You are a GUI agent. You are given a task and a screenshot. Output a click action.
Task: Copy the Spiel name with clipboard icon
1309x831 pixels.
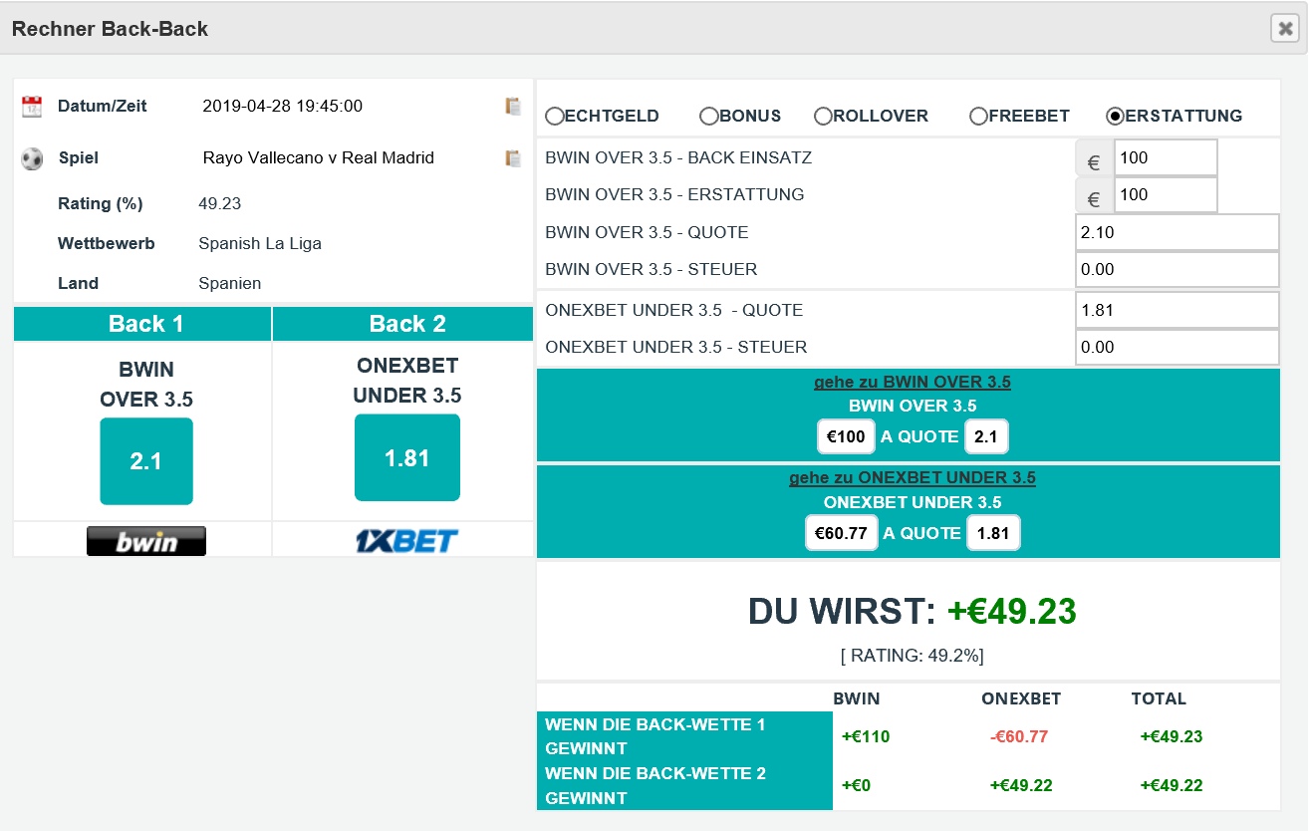(513, 157)
